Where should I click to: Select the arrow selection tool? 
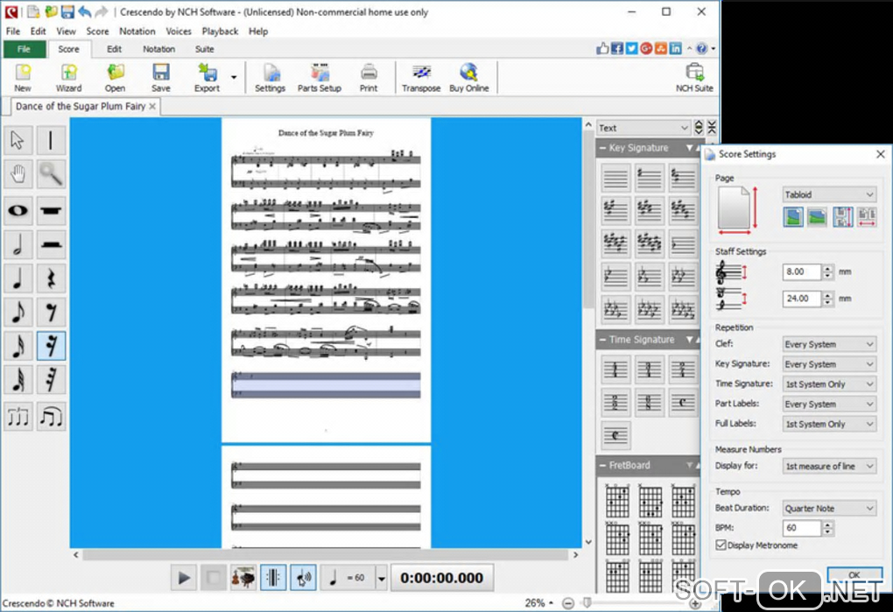(18, 140)
